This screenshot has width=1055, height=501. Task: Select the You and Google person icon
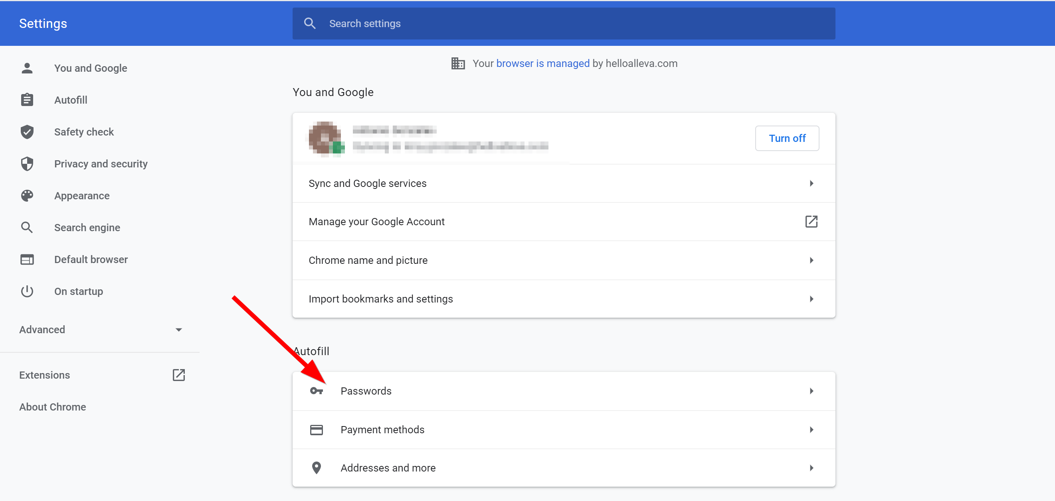click(27, 68)
